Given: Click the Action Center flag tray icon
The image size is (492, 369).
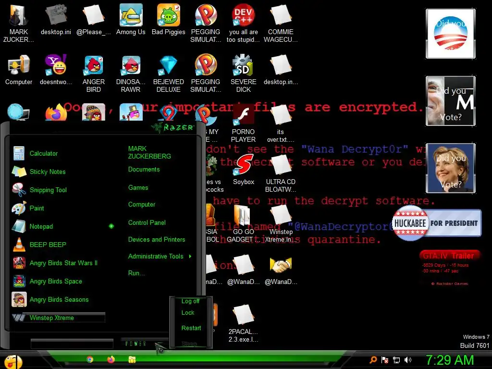Looking at the screenshot, I should coord(385,360).
